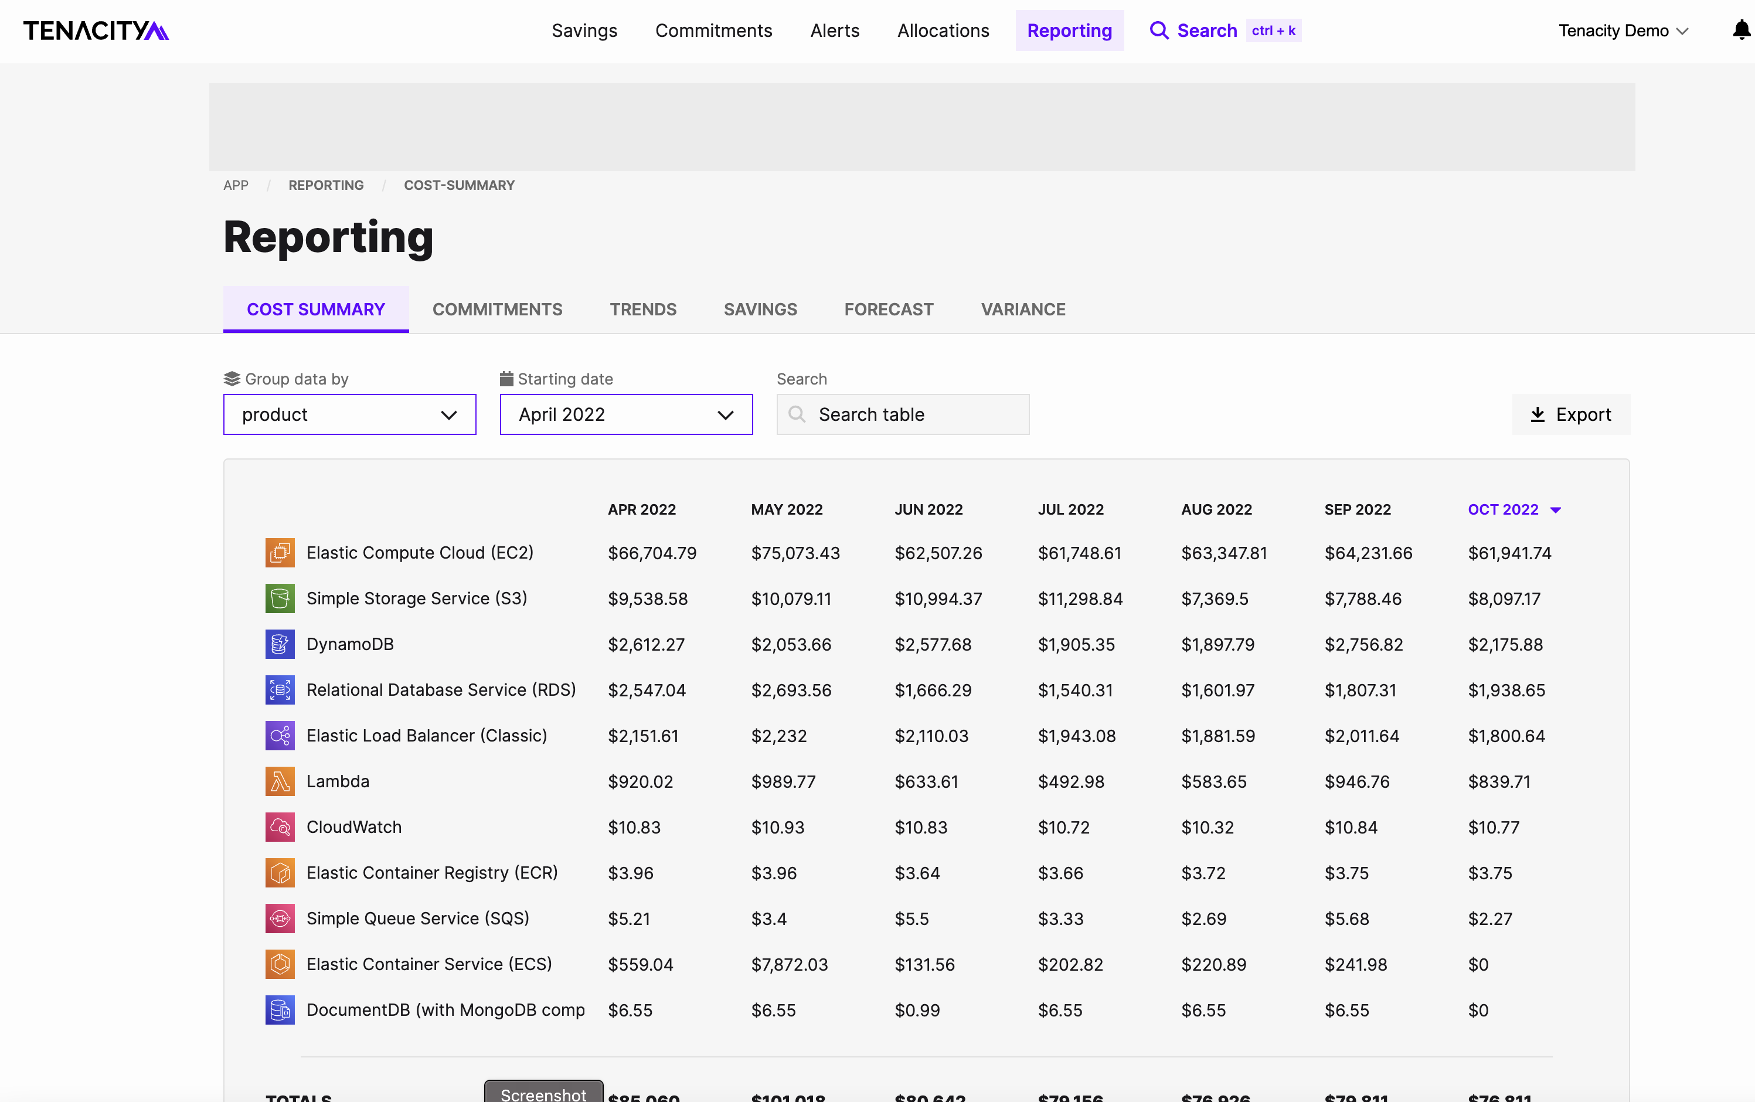Go to Savings in top navigation

pos(584,30)
